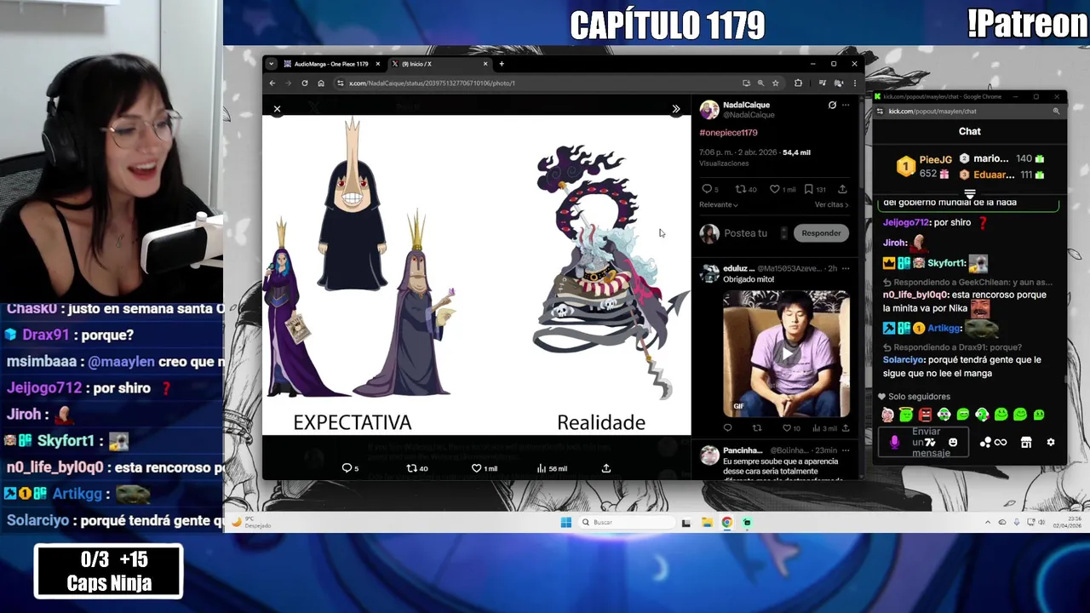This screenshot has width=1090, height=613.
Task: Click the NadalCaique username link
Action: (746, 105)
